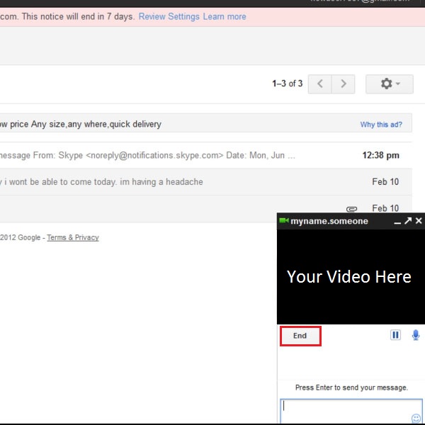The width and height of the screenshot is (425, 425).
Task: Open the emoticon picker in chat input
Action: [416, 418]
